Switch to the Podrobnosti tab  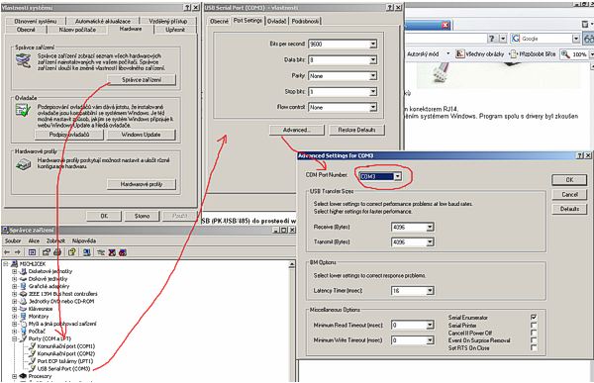(x=305, y=21)
